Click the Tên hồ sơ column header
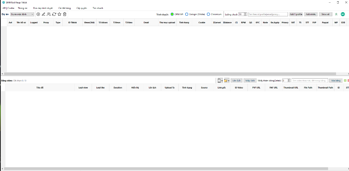The width and height of the screenshot is (349, 171). [21, 22]
